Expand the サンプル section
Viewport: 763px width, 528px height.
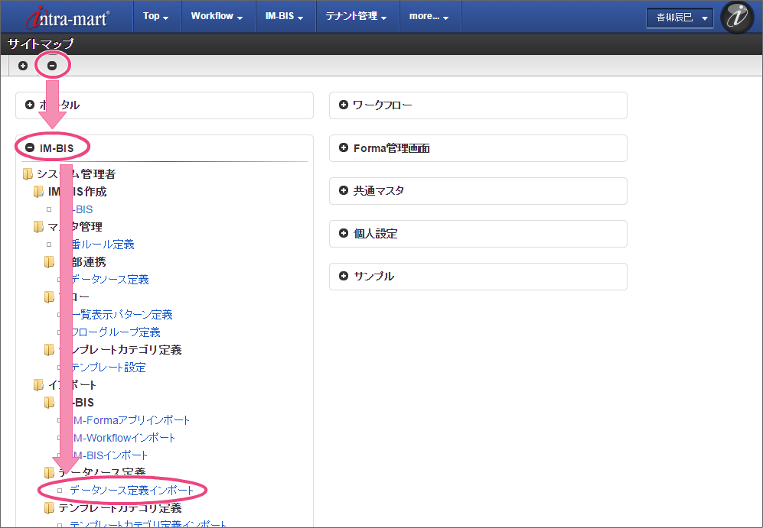coord(344,276)
